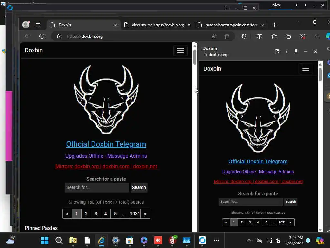Show hidden system tray icons
This screenshot has width=330, height=248.
click(249, 240)
